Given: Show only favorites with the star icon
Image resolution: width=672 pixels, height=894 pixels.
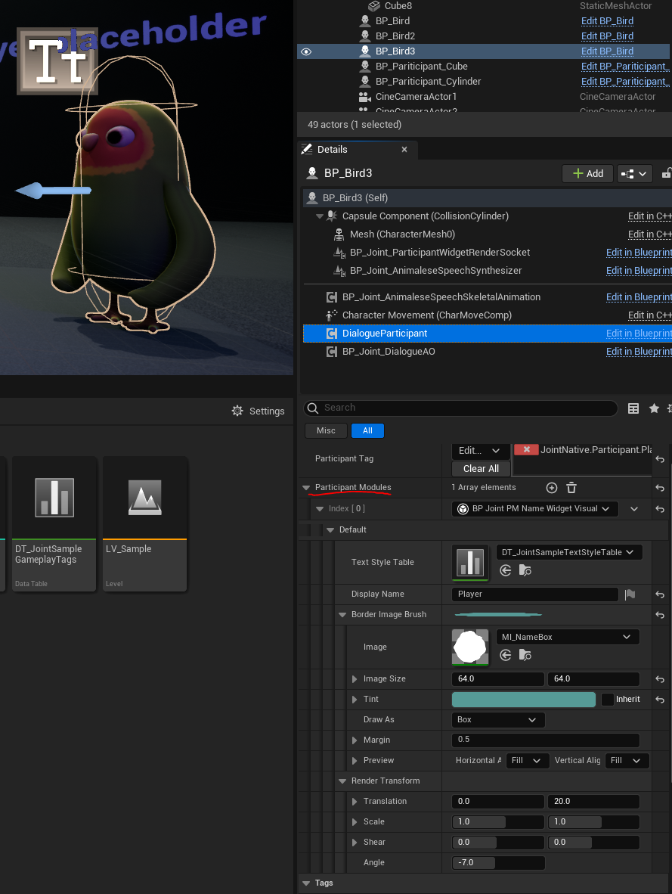Looking at the screenshot, I should click(654, 408).
